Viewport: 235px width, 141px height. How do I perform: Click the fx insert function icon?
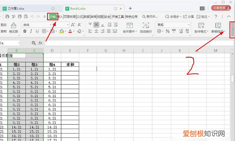(x=40, y=43)
